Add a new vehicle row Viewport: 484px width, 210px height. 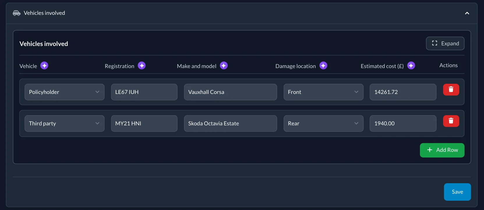click(x=442, y=150)
